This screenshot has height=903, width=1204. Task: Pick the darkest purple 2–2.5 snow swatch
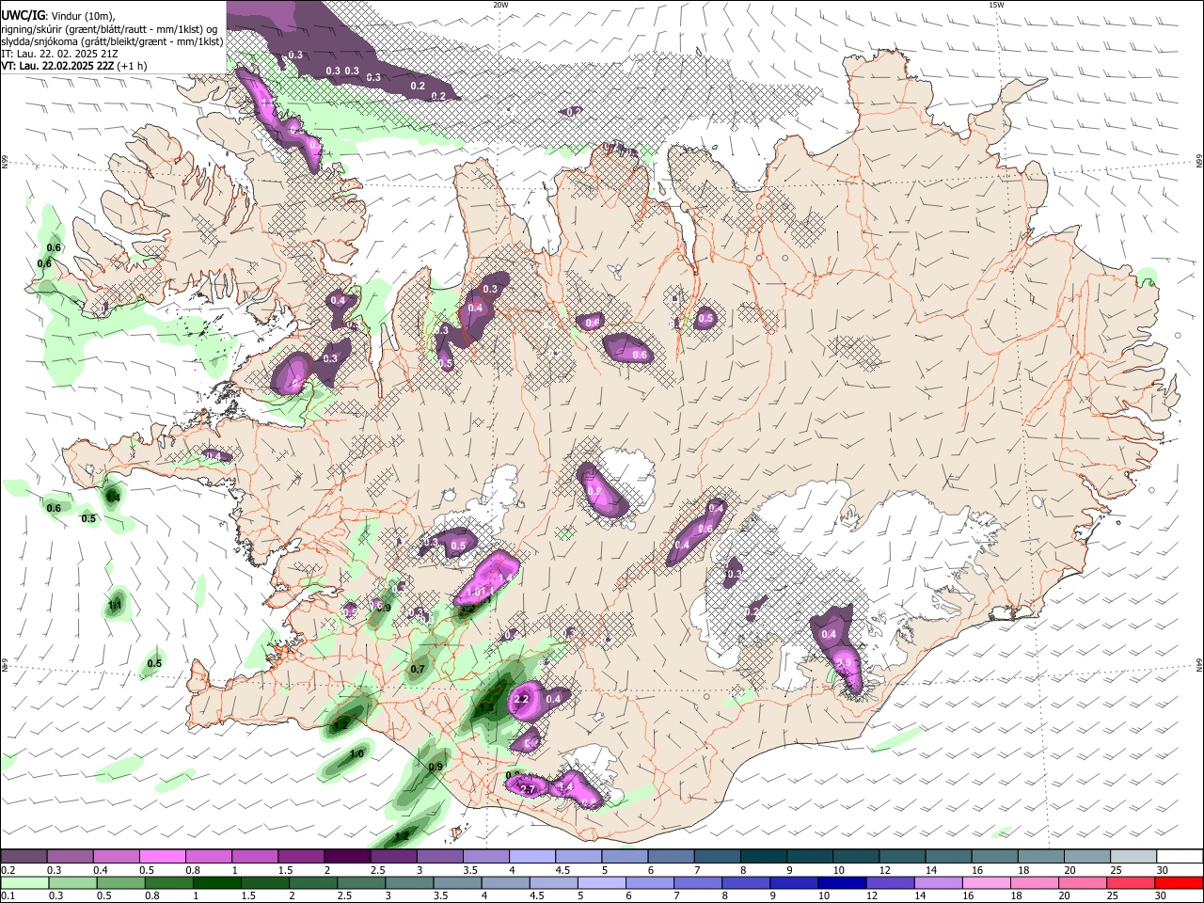click(347, 856)
